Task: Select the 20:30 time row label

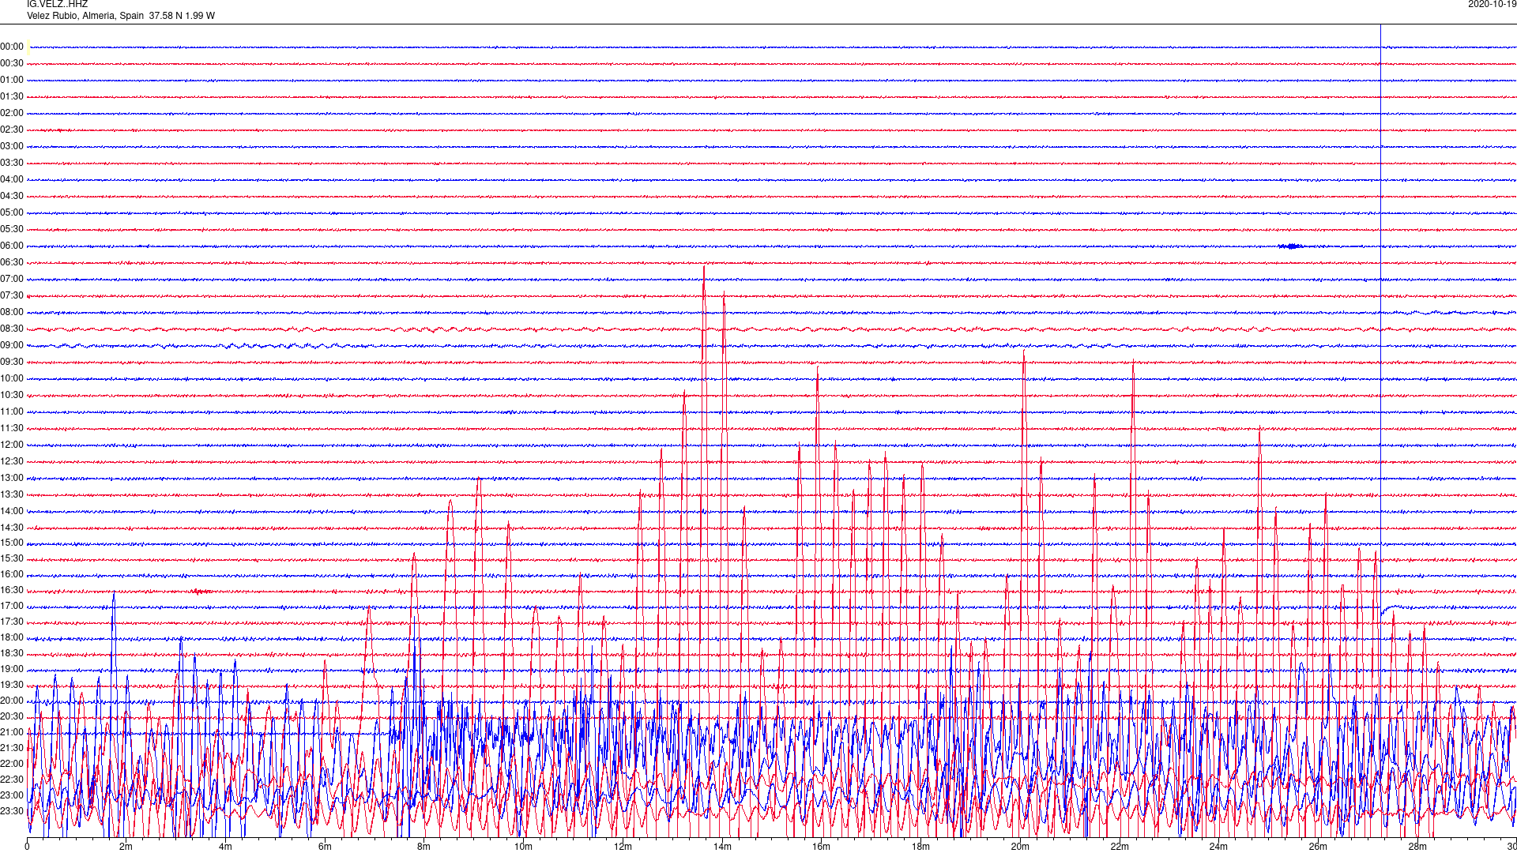Action: pos(12,716)
